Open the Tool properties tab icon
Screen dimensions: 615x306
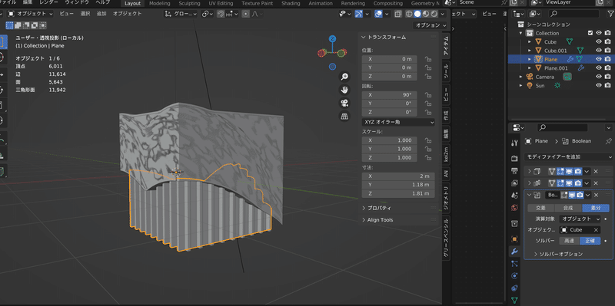[514, 143]
